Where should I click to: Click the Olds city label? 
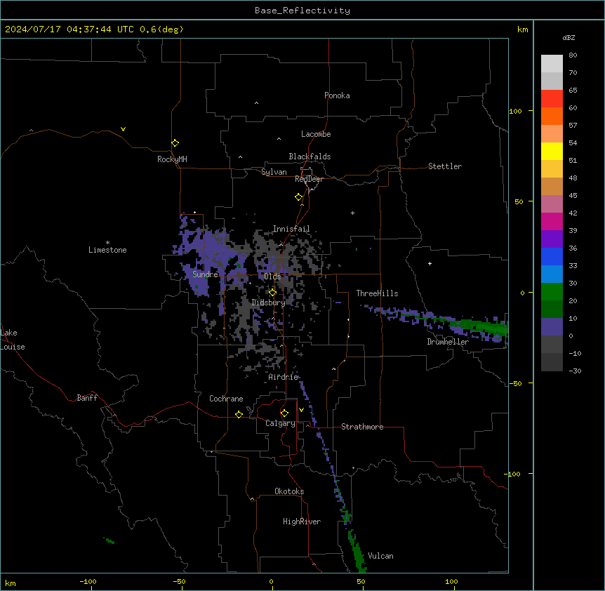coord(272,277)
